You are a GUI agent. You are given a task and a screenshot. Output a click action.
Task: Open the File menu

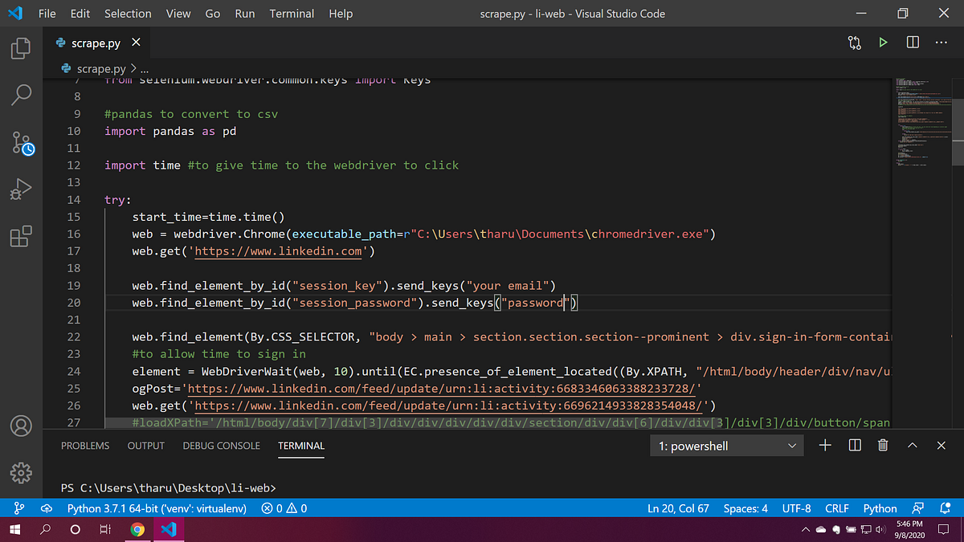pos(47,14)
